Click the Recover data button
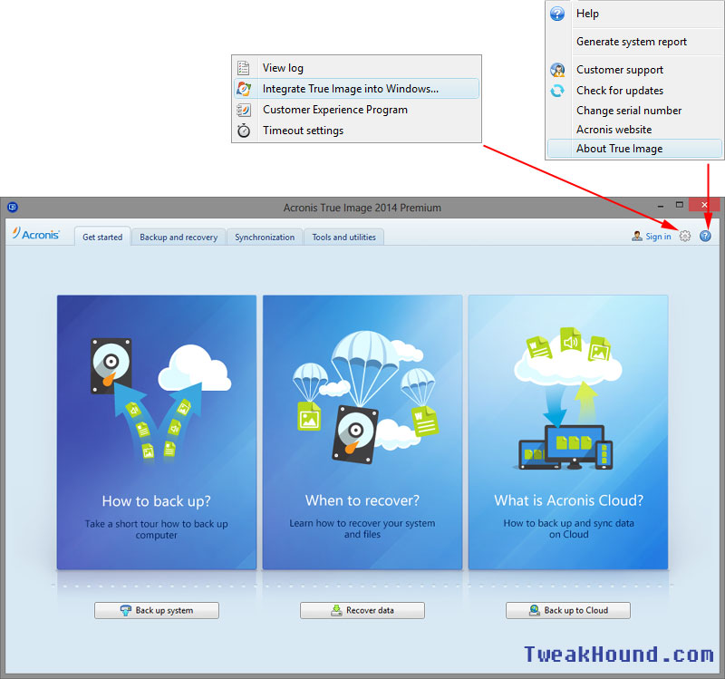The width and height of the screenshot is (725, 679). (x=362, y=610)
